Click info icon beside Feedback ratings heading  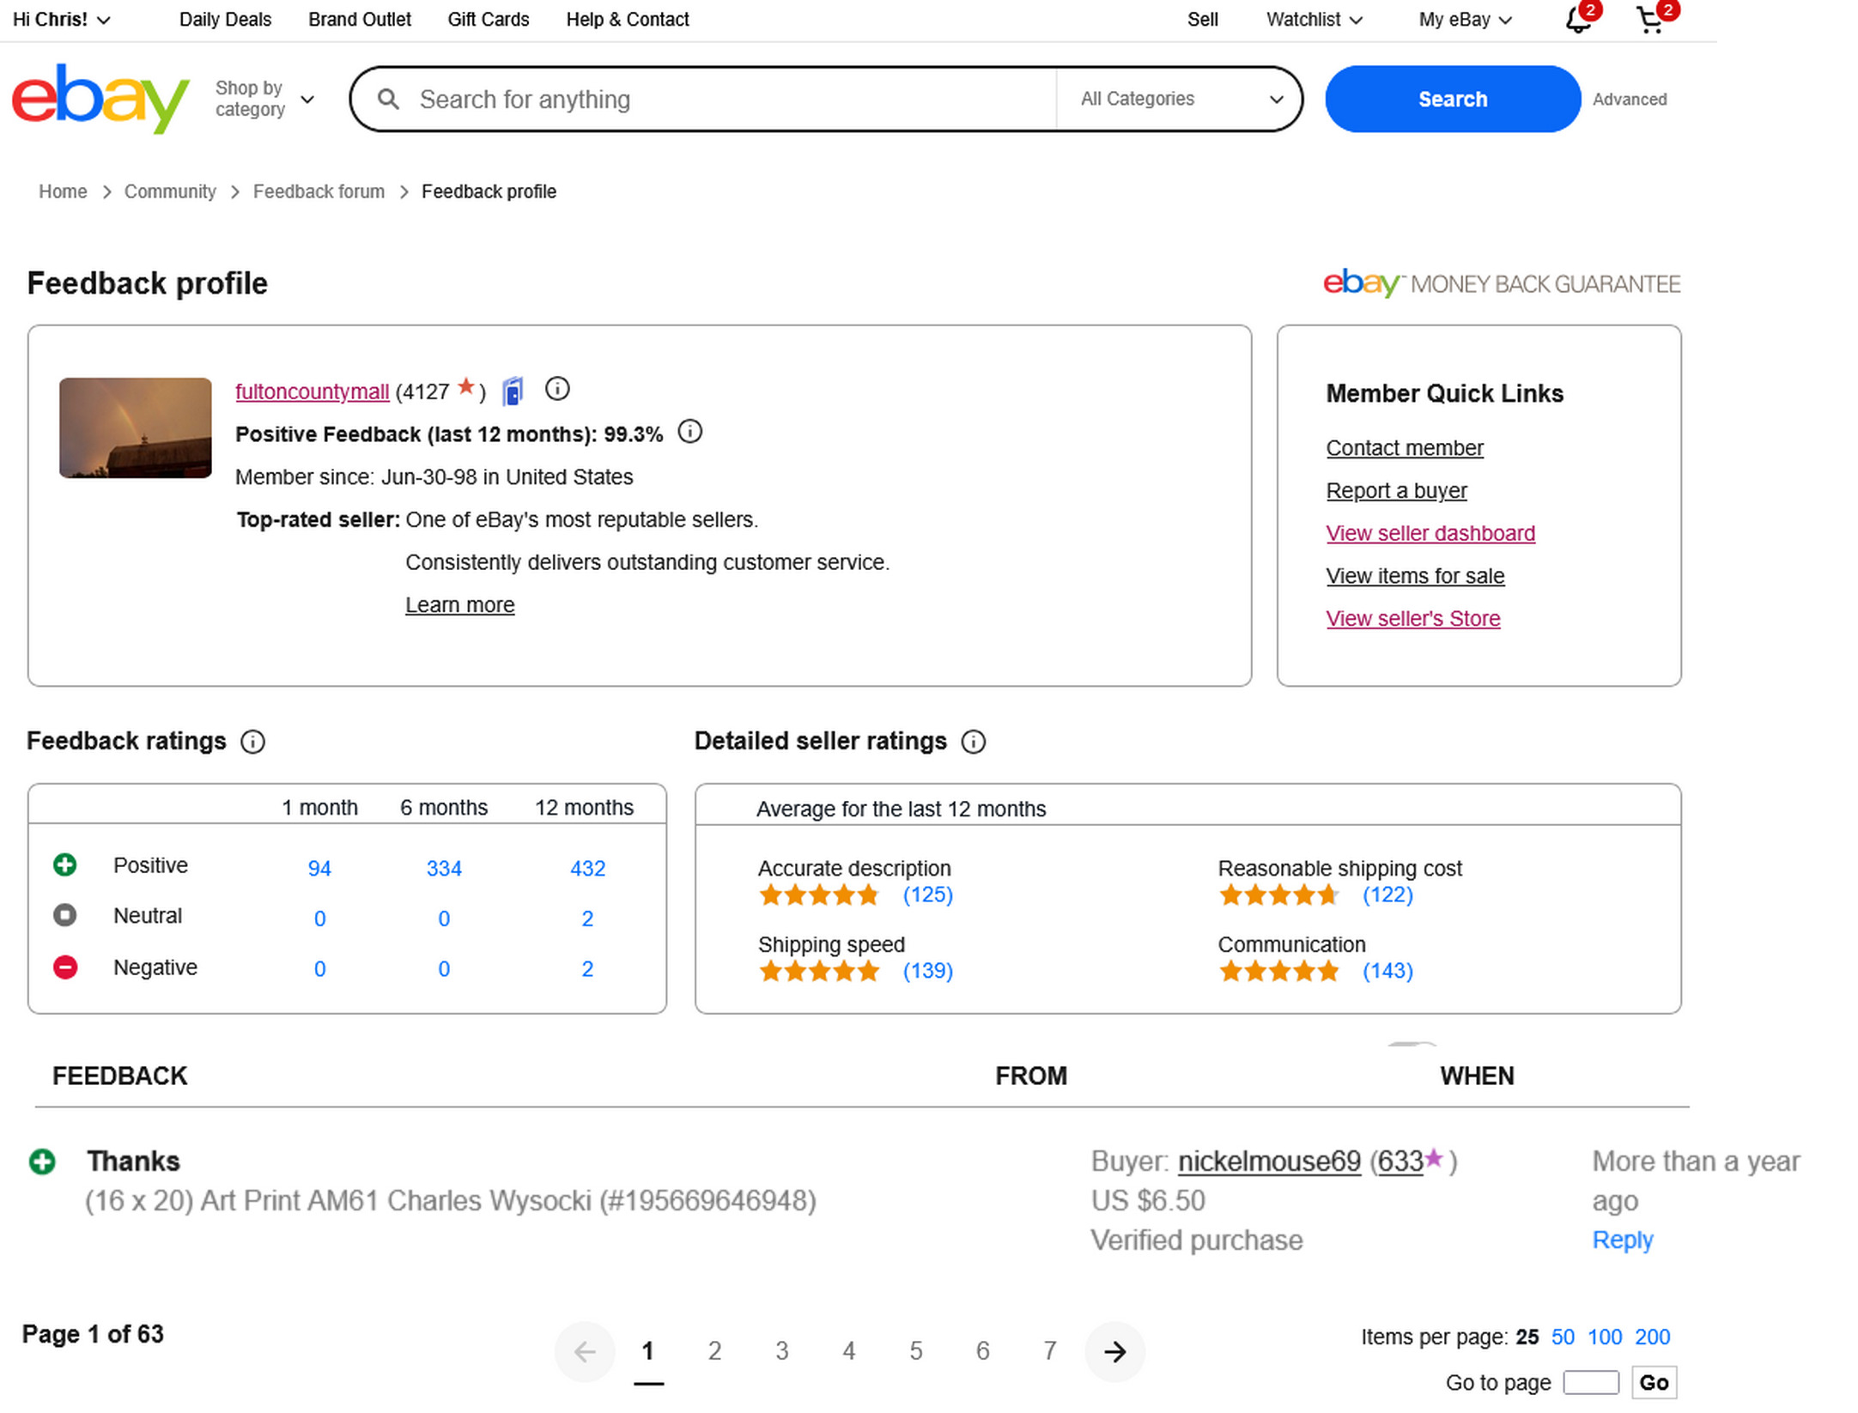pyautogui.click(x=252, y=742)
